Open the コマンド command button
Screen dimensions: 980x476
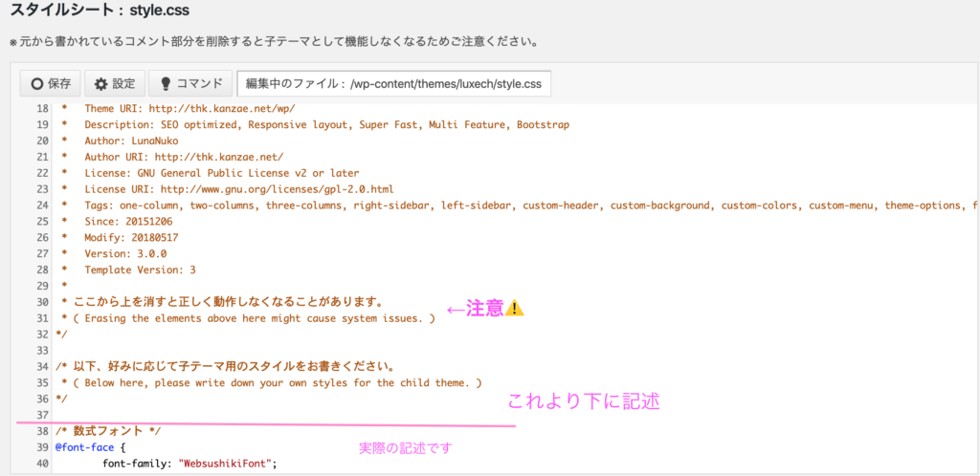tap(190, 83)
